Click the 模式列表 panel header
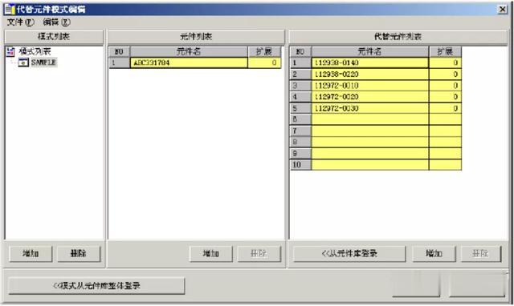This screenshot has width=514, height=306. (54, 37)
